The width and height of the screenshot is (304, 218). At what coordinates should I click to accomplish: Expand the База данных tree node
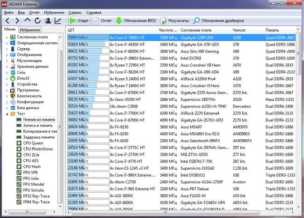click(x=7, y=108)
